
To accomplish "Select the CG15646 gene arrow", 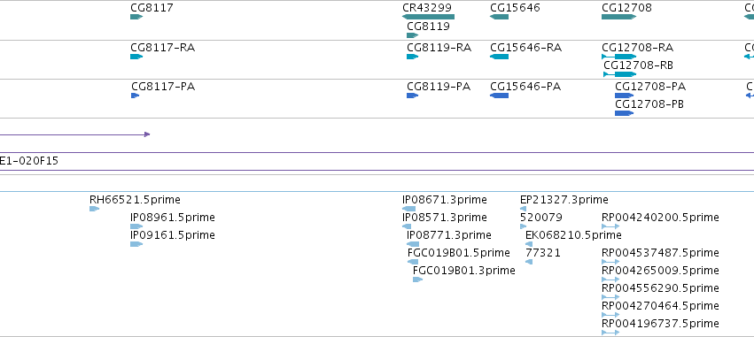I will click(499, 17).
